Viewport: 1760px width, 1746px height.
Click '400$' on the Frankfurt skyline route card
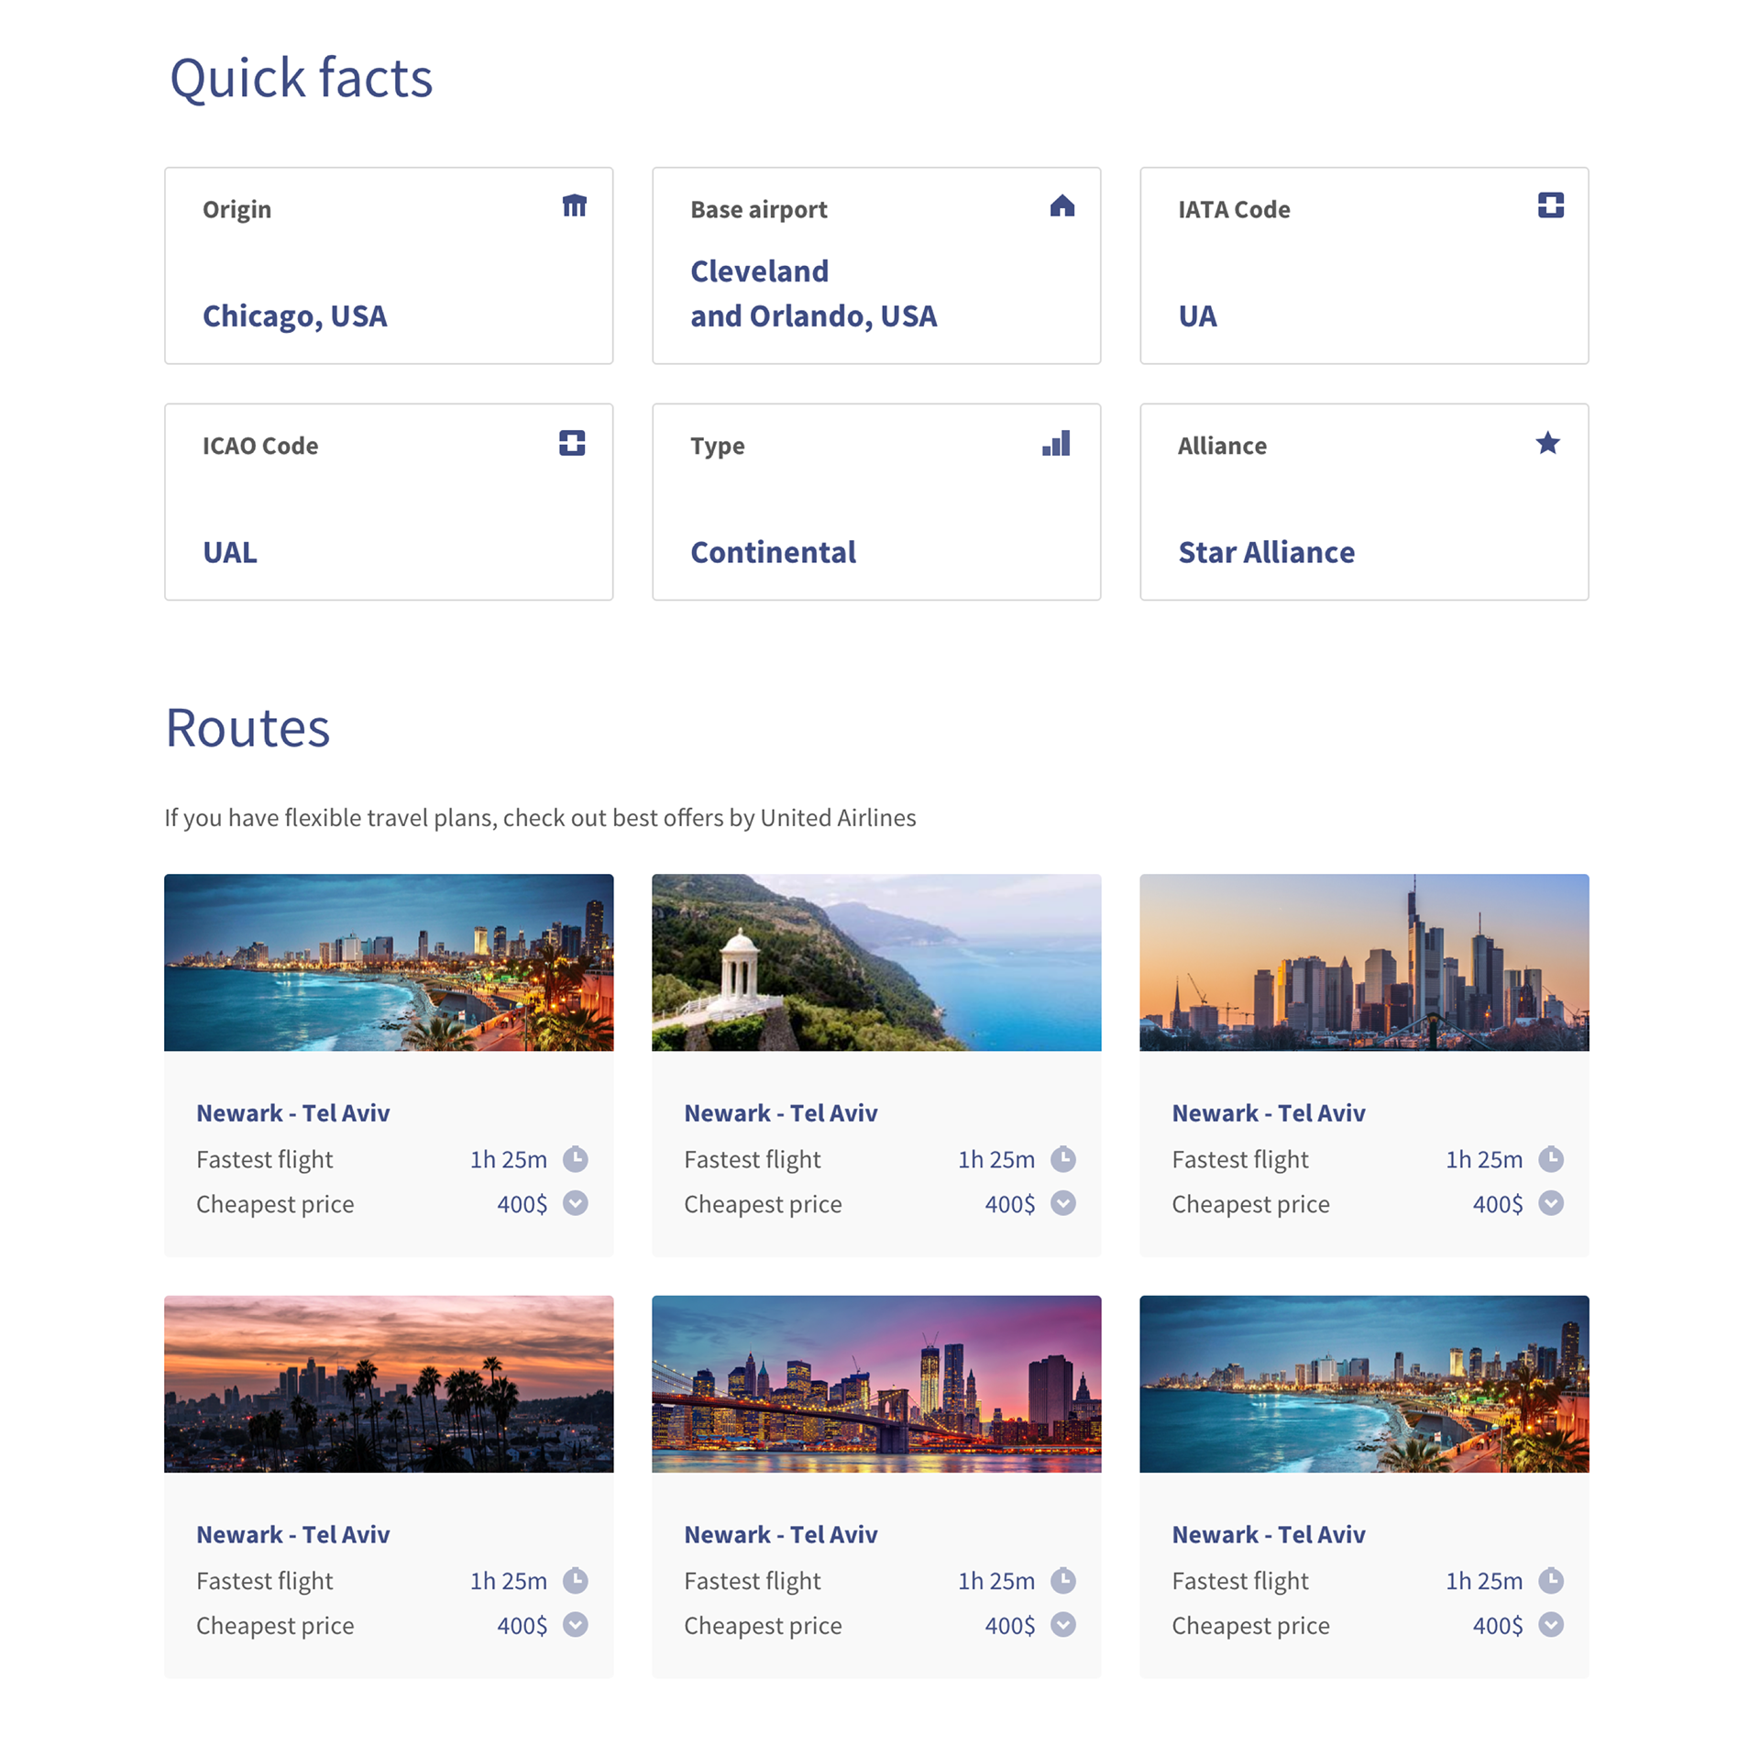click(x=1498, y=1204)
